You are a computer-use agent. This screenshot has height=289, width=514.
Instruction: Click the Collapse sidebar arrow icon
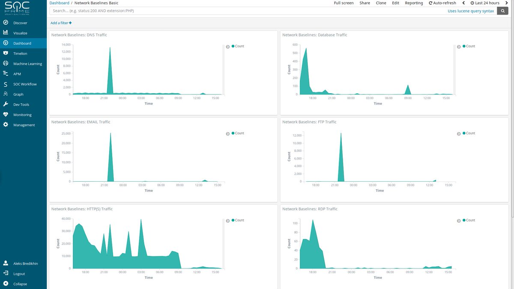pos(6,284)
